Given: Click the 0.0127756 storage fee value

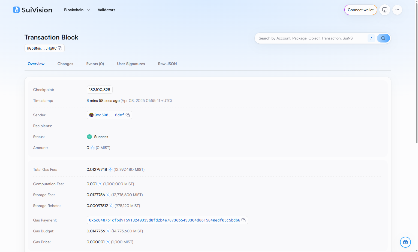Looking at the screenshot, I should tap(96, 195).
